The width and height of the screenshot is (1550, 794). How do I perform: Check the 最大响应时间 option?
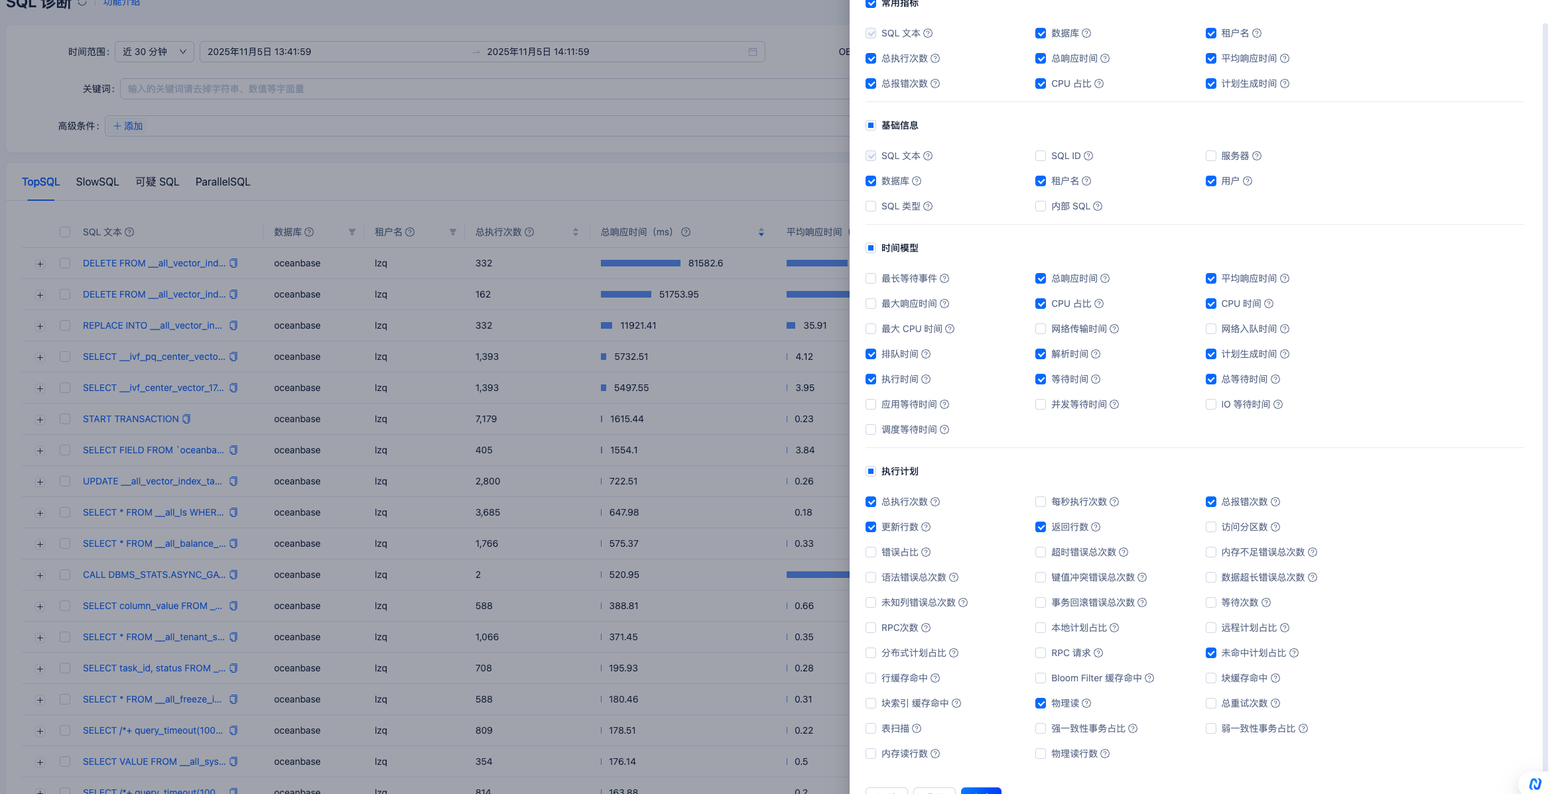point(871,304)
